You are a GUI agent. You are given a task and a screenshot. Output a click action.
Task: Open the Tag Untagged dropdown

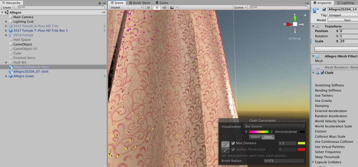[343, 15]
